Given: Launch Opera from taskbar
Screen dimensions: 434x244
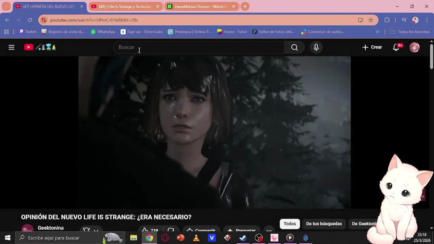Looking at the screenshot, I should point(165,238).
